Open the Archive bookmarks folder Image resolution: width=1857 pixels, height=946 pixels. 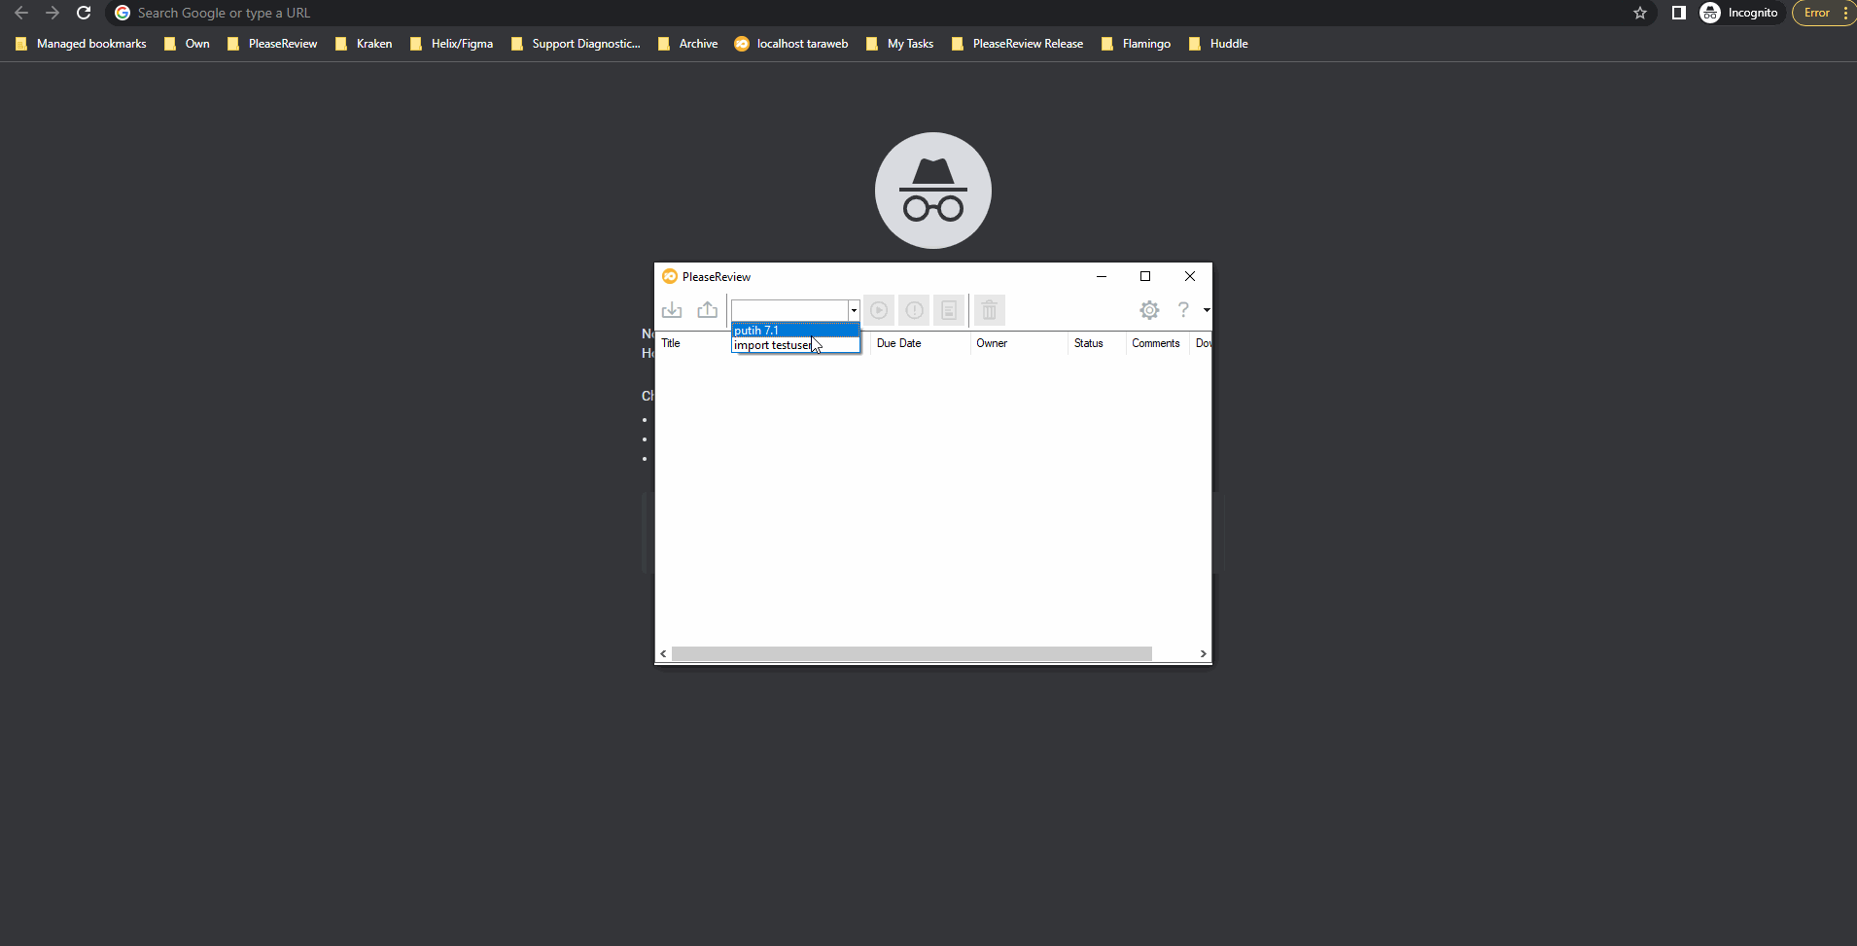687,44
